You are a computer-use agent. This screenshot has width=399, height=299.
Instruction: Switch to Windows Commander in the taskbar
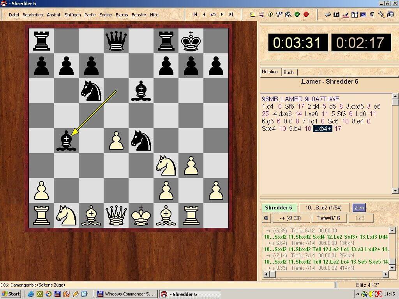(127, 294)
